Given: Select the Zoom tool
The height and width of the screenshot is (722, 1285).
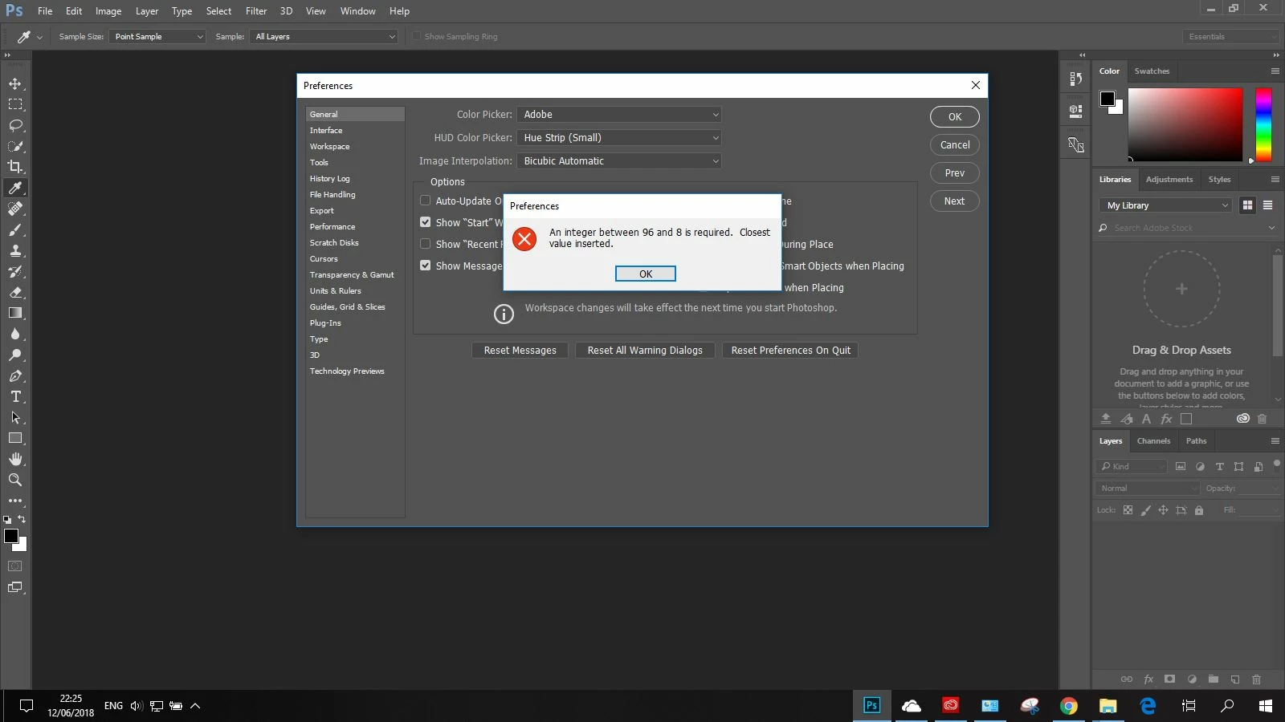Looking at the screenshot, I should click(15, 480).
